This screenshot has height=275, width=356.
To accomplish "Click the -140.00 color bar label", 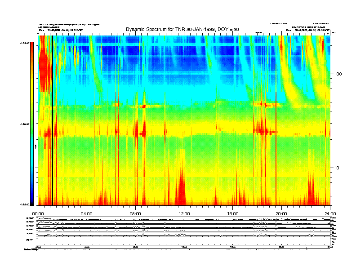I will click(x=25, y=124).
